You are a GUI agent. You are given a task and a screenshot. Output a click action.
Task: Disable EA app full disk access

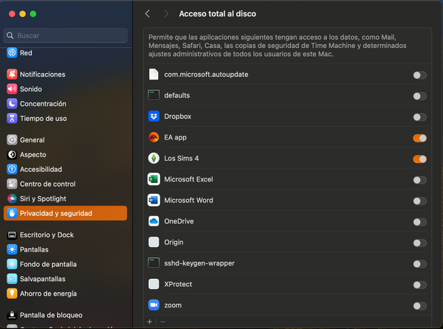(419, 138)
